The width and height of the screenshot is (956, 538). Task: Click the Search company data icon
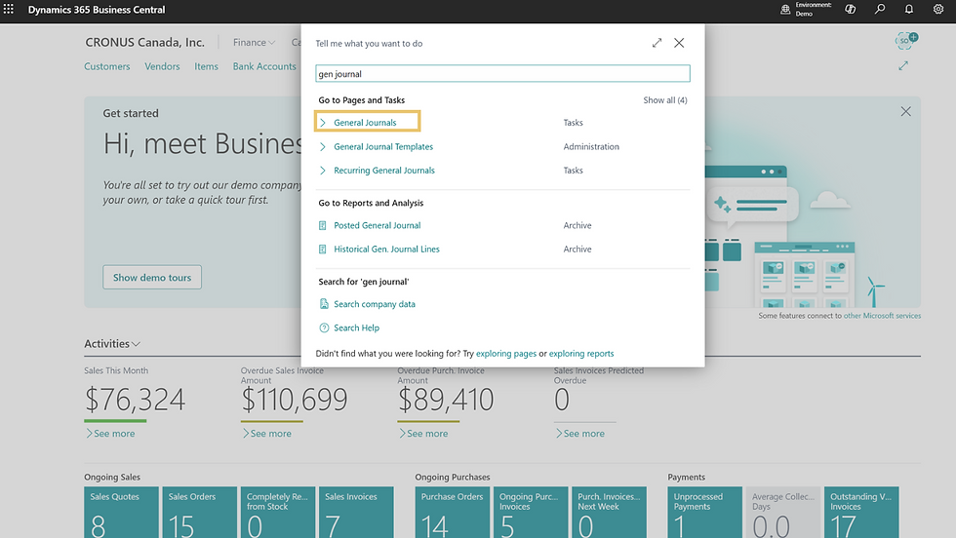tap(324, 304)
